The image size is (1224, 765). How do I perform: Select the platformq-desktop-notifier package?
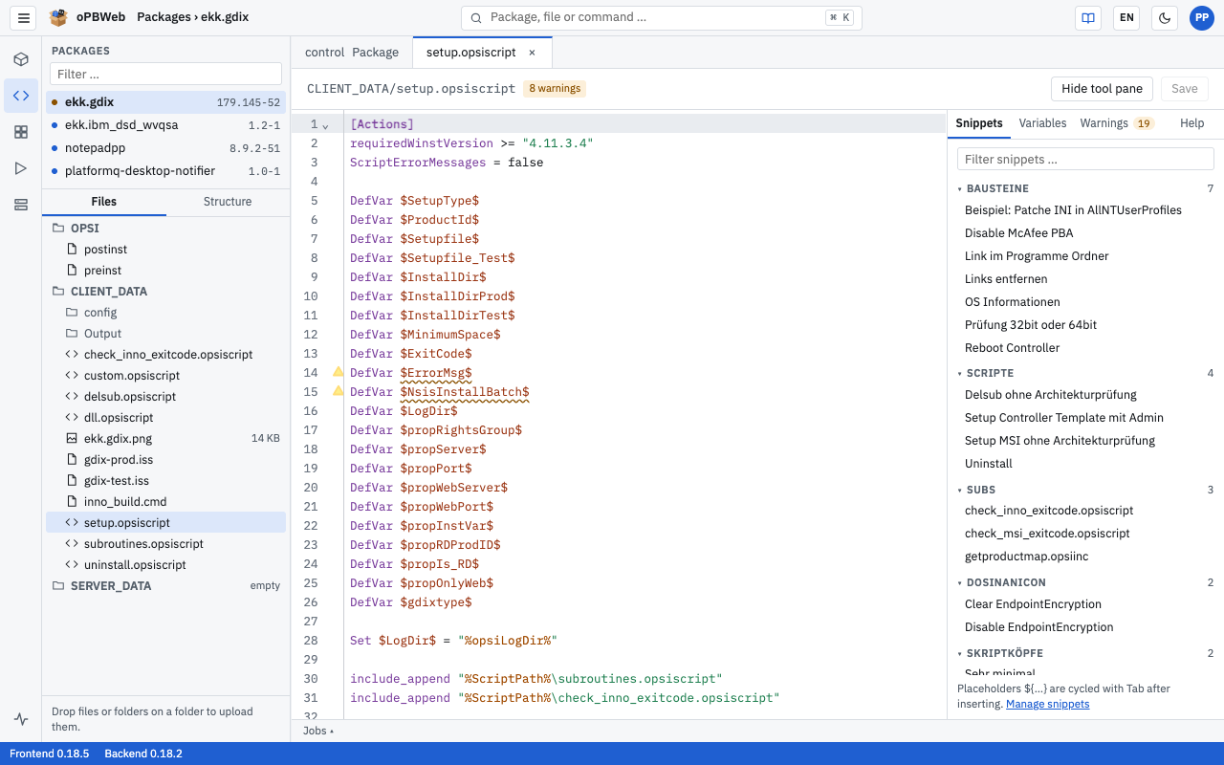tap(165, 170)
